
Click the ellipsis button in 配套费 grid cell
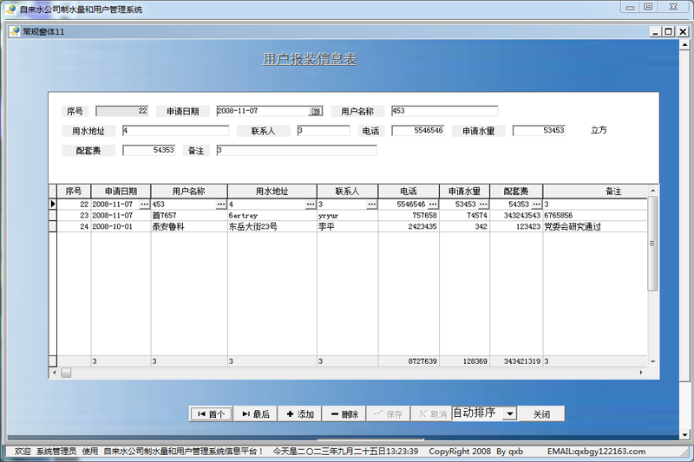pyautogui.click(x=536, y=205)
